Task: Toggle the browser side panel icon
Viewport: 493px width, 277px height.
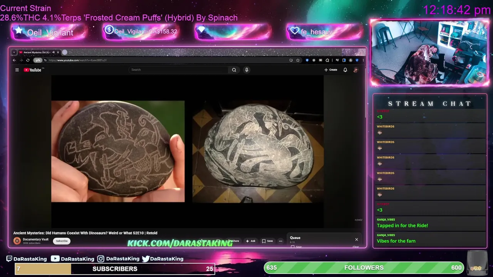Action: [344, 60]
